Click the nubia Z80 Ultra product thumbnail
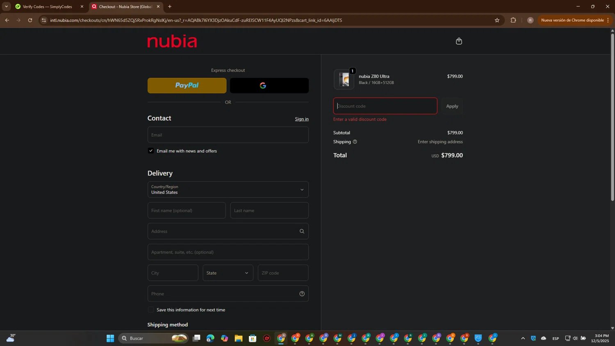This screenshot has width=615, height=346. tap(344, 80)
